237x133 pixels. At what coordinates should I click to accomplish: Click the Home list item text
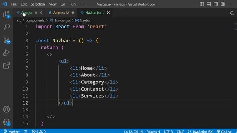(87, 68)
